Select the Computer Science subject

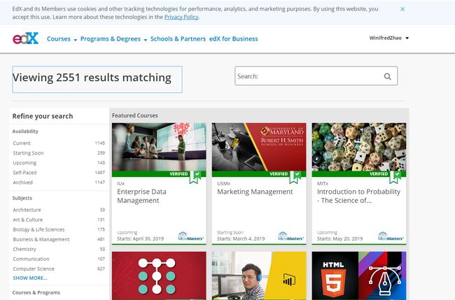point(59,269)
